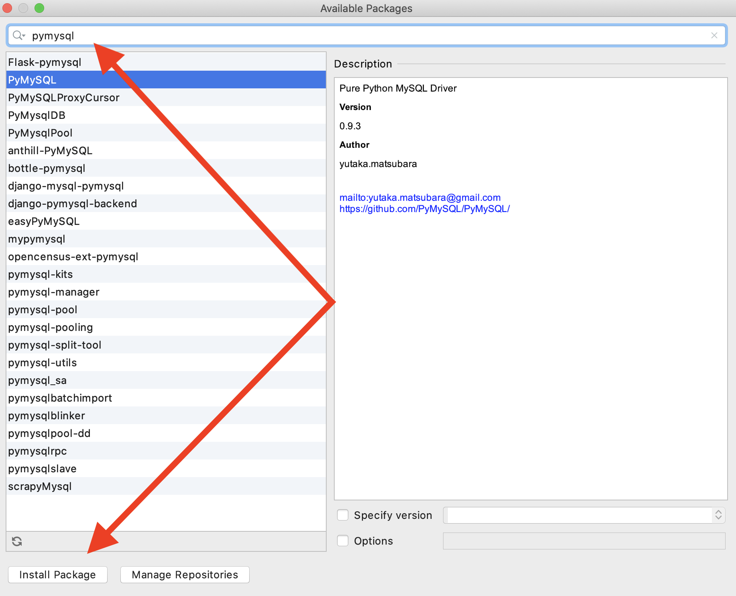The height and width of the screenshot is (596, 736).
Task: Open the PyMySQL GitHub link
Action: tap(425, 209)
